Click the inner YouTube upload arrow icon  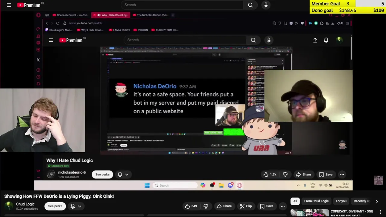[315, 40]
